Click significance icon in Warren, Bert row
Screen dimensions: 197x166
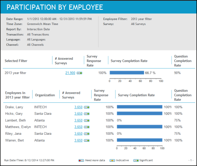pos(87,141)
